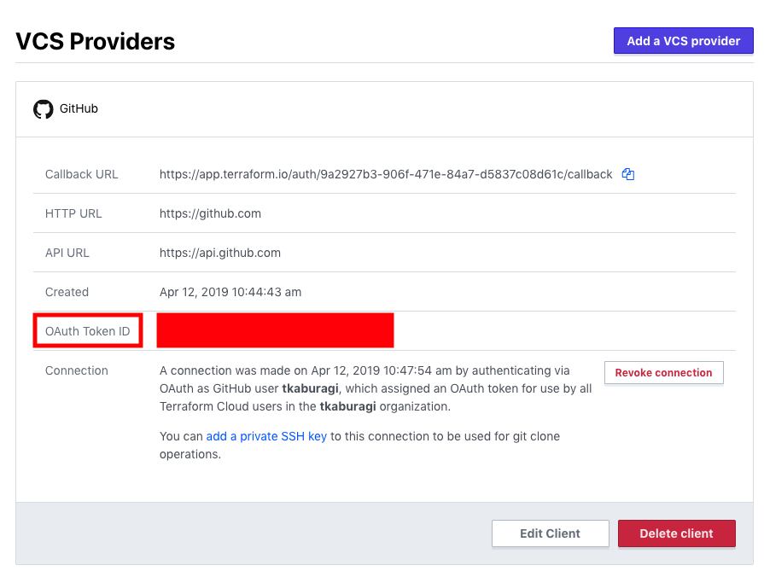This screenshot has width=764, height=577.
Task: Click the https://api.github.com API URL value
Action: tap(220, 253)
